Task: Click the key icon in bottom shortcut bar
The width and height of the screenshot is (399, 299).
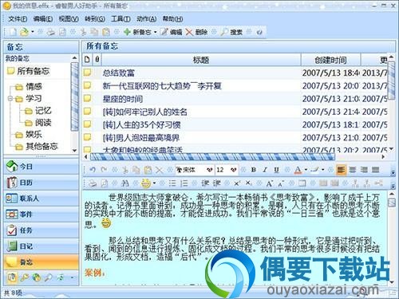Action: 25,277
